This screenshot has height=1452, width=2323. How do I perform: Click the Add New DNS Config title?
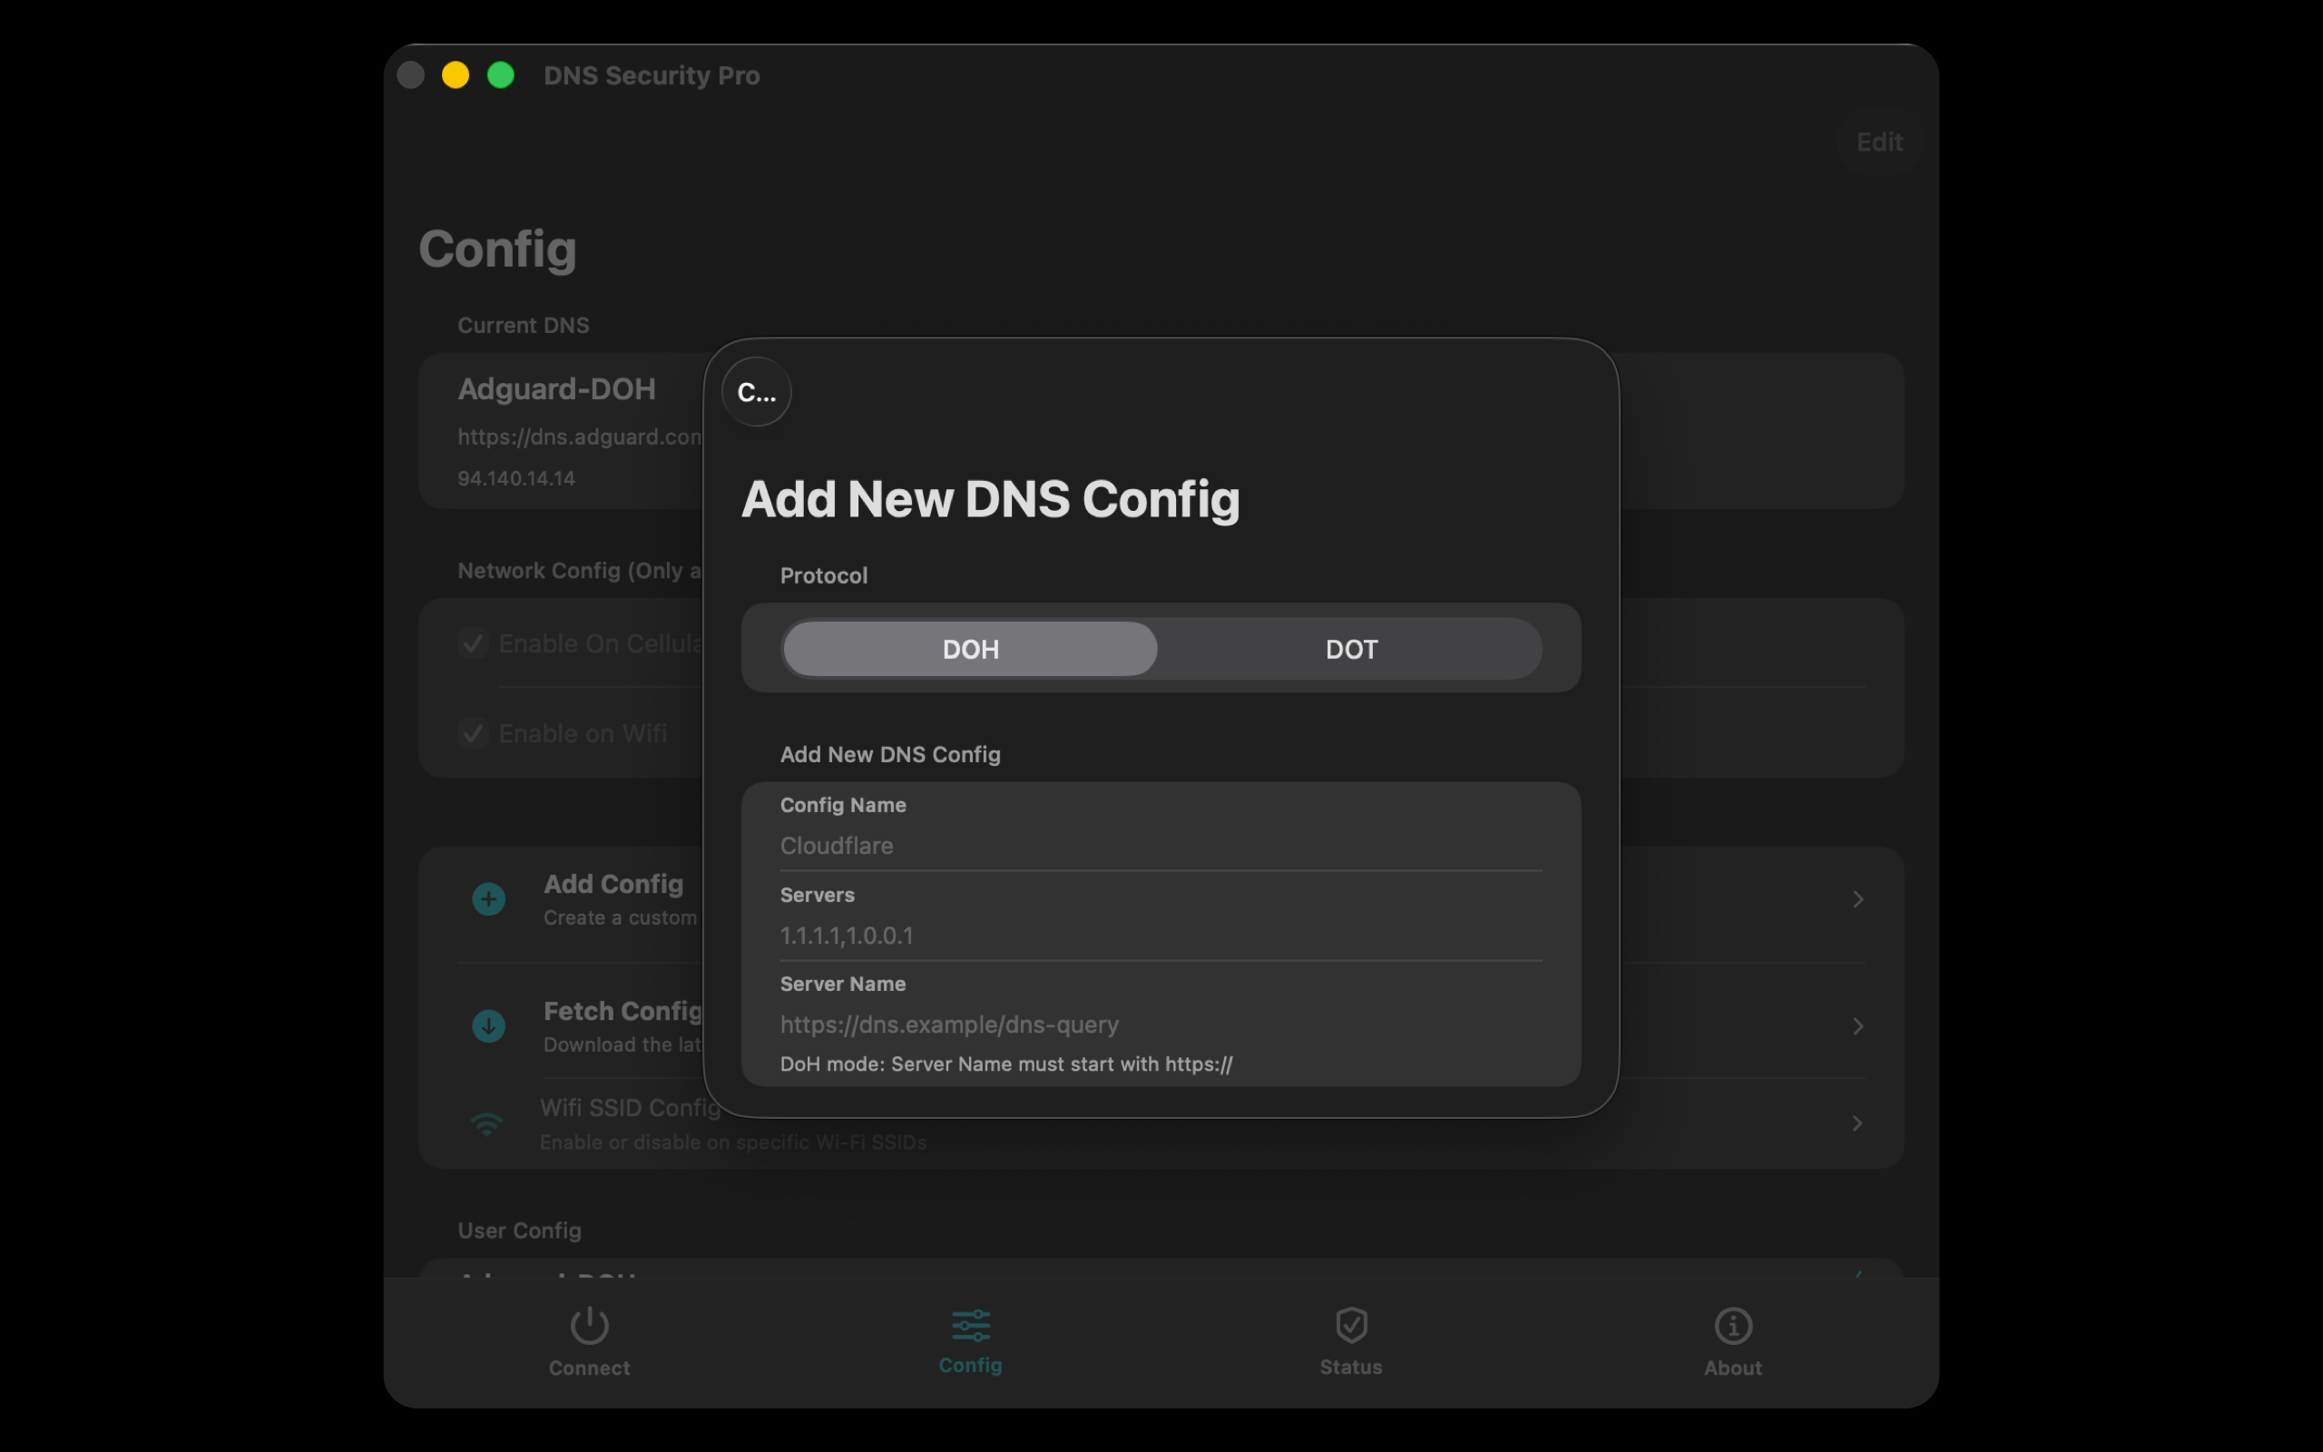click(x=990, y=499)
